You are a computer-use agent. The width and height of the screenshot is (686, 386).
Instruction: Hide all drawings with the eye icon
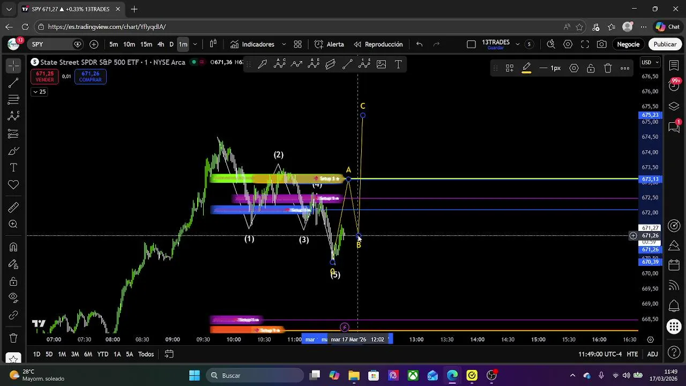point(13,298)
